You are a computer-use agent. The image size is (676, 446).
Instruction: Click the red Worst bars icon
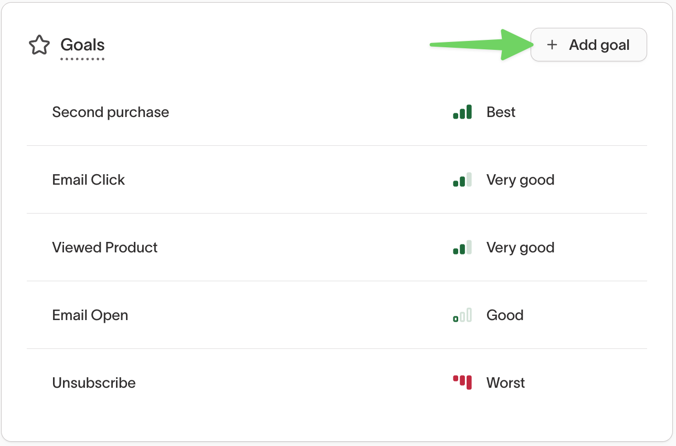[462, 383]
